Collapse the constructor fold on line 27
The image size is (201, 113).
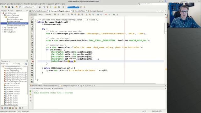pyautogui.click(x=35, y=22)
